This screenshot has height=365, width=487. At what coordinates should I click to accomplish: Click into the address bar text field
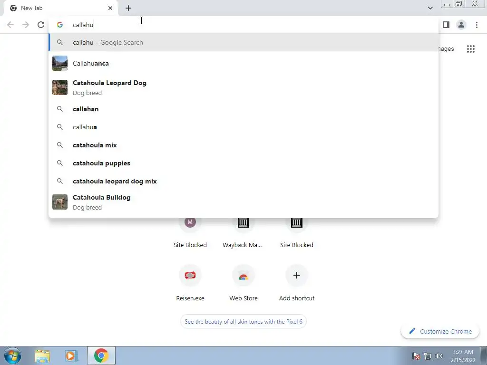(243, 25)
